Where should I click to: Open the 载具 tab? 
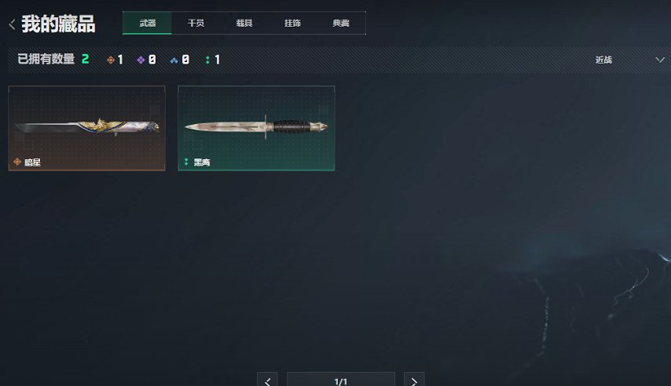[x=244, y=23]
